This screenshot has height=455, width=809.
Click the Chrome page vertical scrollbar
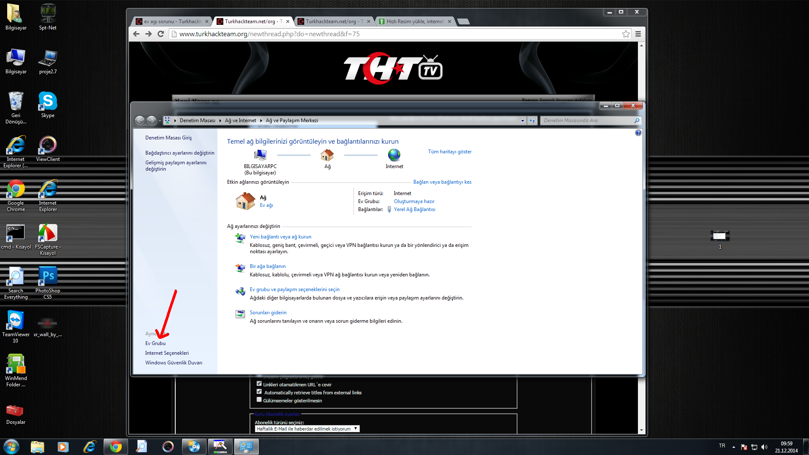641,238
